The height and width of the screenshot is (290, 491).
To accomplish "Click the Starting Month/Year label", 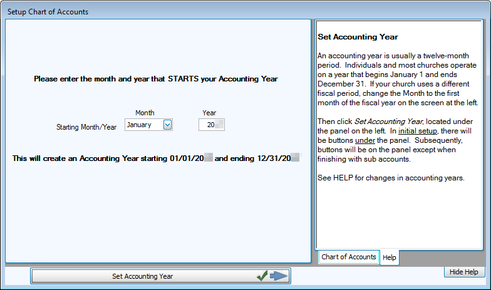I will pyautogui.click(x=86, y=127).
